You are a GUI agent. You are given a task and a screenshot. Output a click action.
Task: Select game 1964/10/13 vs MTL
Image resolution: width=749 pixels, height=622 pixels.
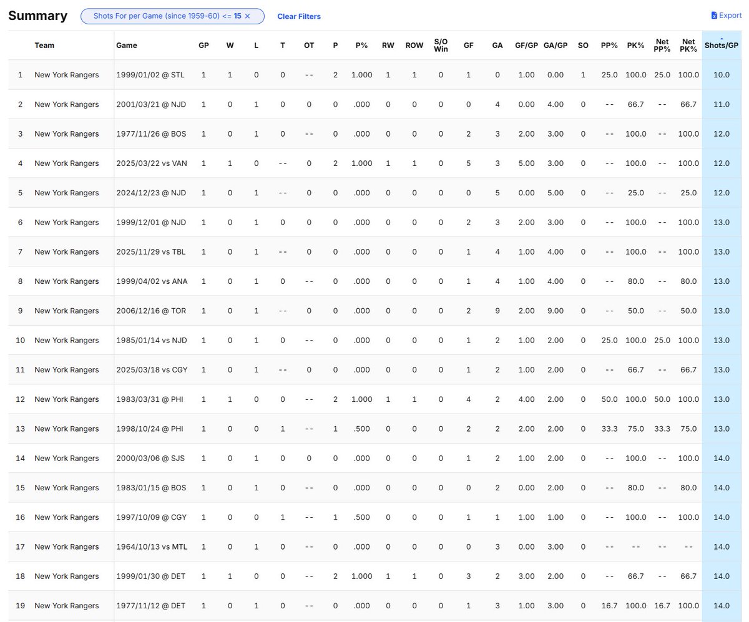(152, 547)
